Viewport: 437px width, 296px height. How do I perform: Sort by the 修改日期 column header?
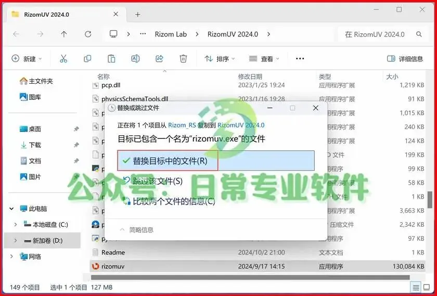[x=250, y=76]
